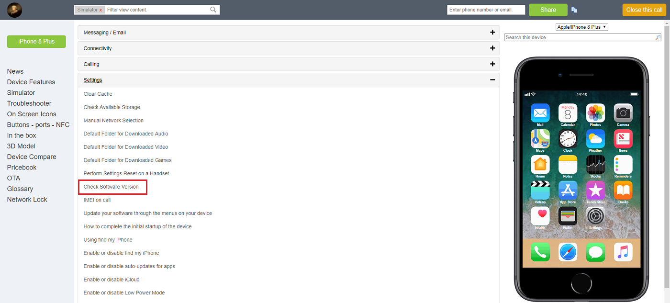Viewport: 670px width, 303px height.
Task: Click the green iPhone 8 Plus button
Action: pyautogui.click(x=36, y=42)
